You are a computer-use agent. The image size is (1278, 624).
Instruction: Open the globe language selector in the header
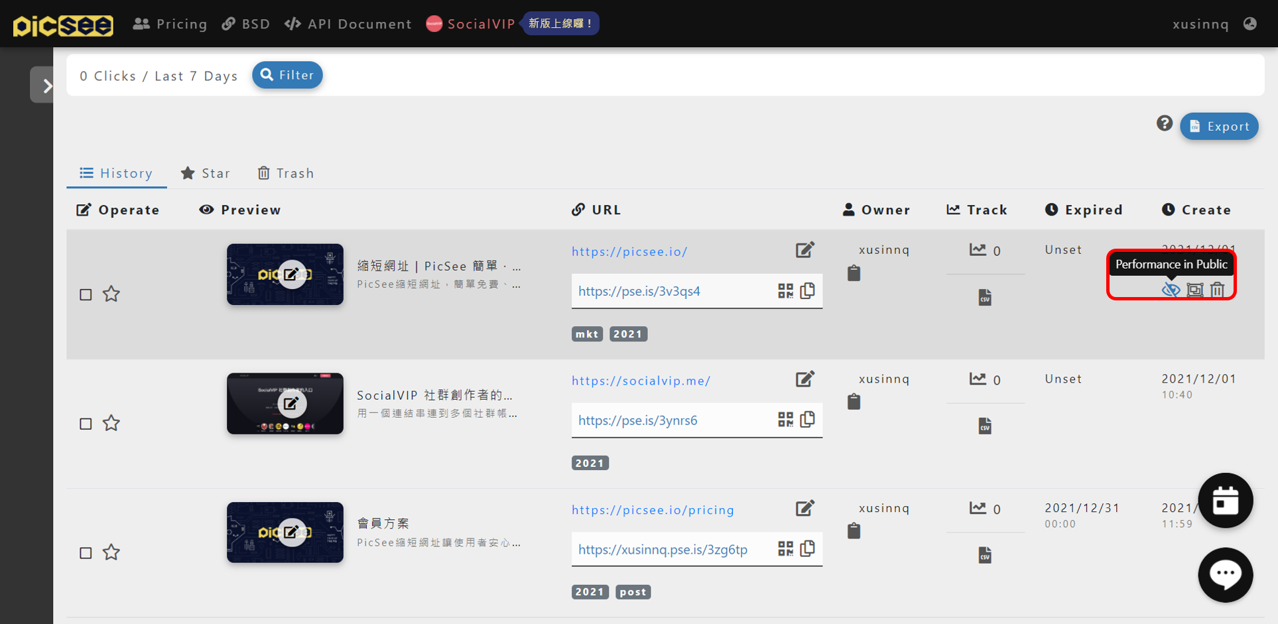point(1250,24)
